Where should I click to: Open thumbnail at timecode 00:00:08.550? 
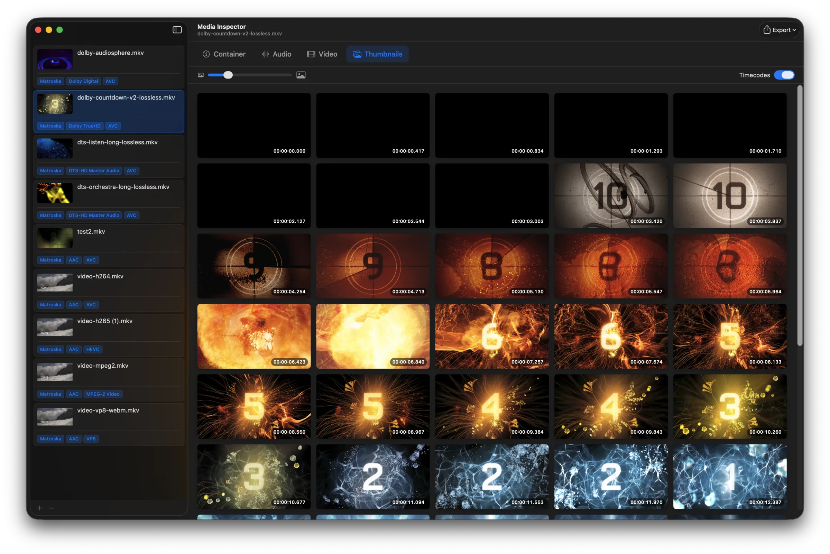tap(254, 407)
